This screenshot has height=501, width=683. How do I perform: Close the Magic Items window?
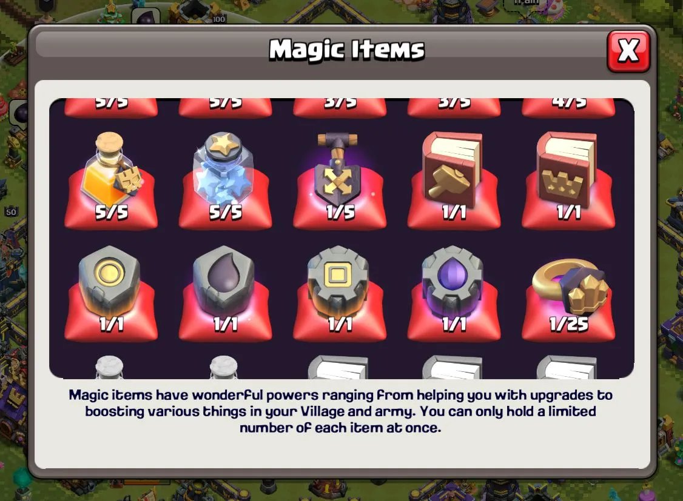click(x=628, y=51)
